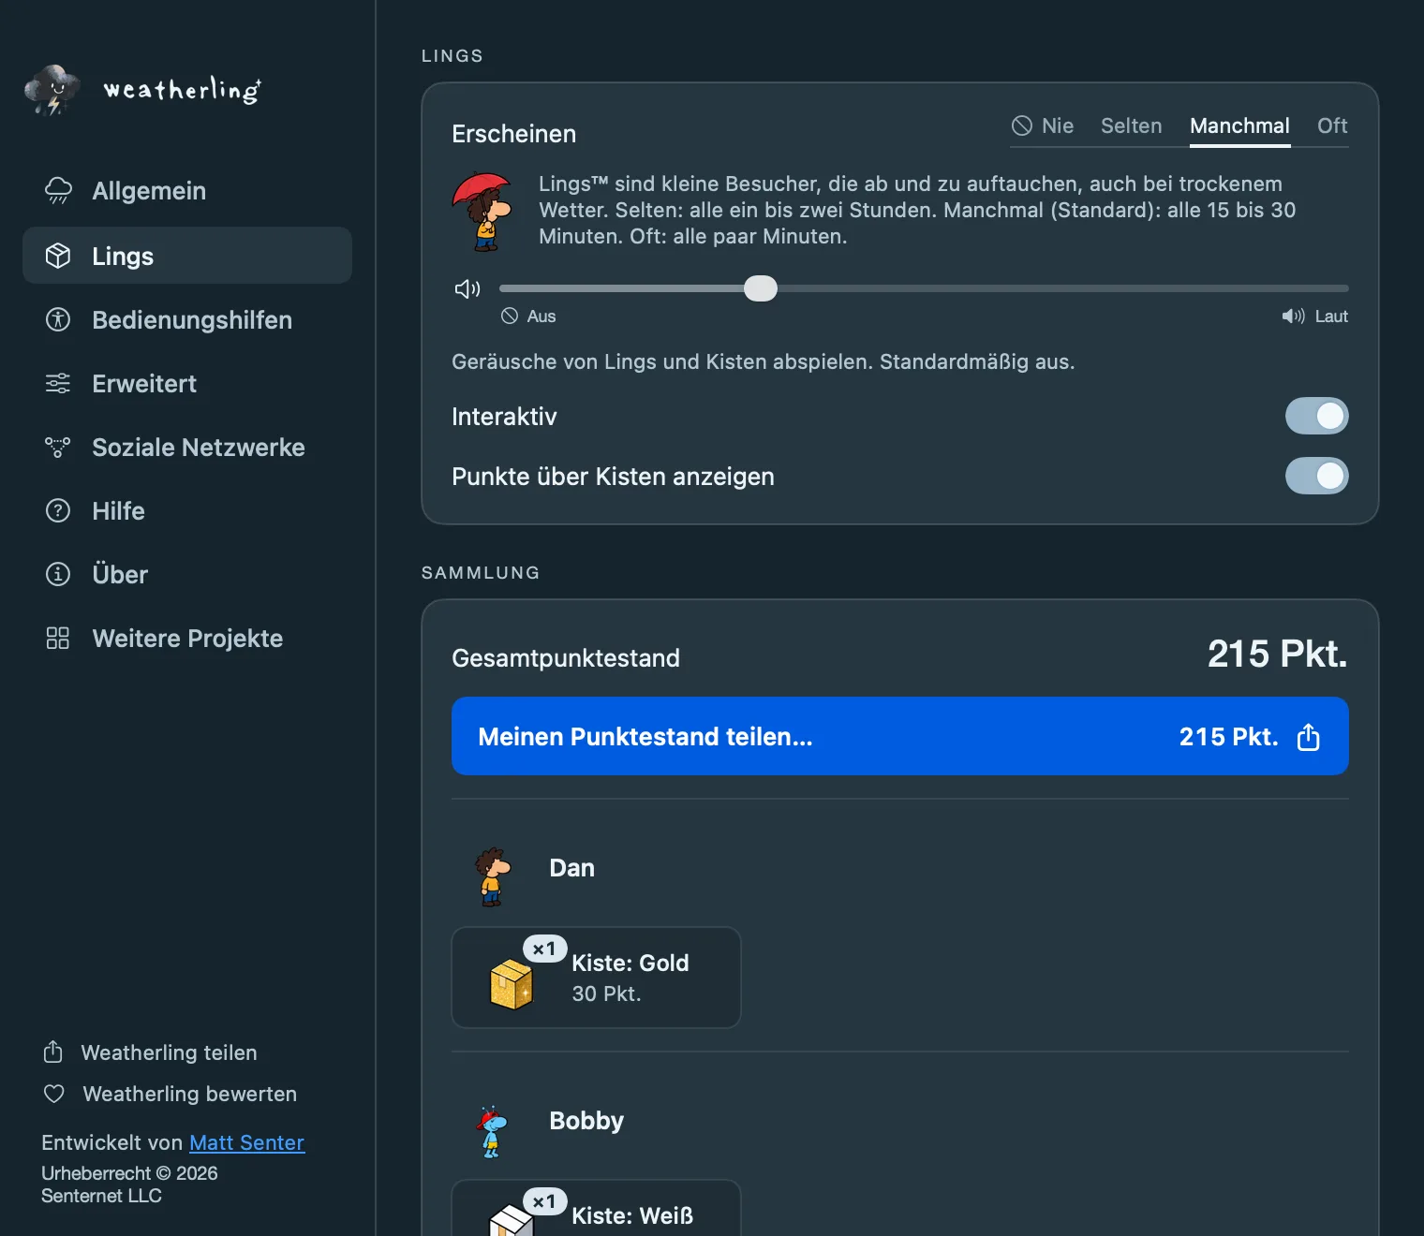Click the Weitere Projekte grid icon
This screenshot has width=1424, height=1236.
58,639
